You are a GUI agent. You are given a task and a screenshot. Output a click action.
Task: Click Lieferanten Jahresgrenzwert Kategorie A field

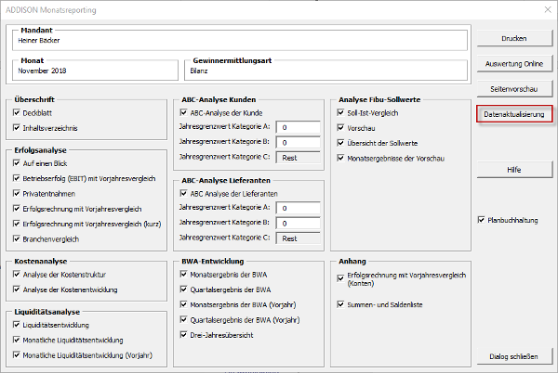pyautogui.click(x=299, y=208)
